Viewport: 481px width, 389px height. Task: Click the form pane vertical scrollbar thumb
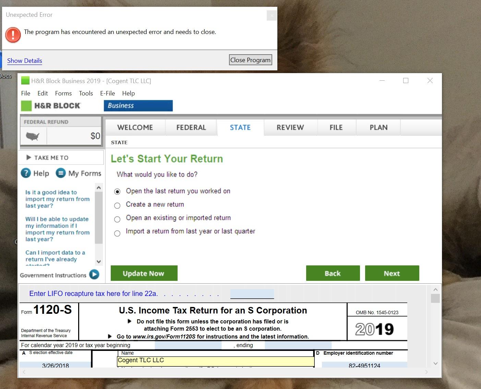435,298
